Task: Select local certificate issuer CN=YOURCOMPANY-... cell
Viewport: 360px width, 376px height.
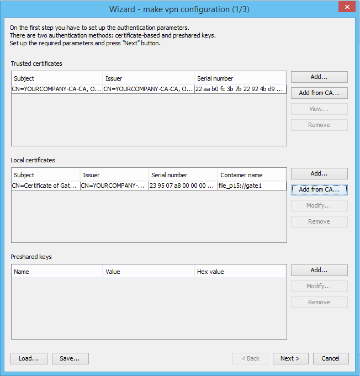Action: (x=114, y=186)
